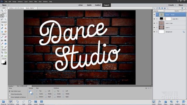Select the Gradient tool

6,40
